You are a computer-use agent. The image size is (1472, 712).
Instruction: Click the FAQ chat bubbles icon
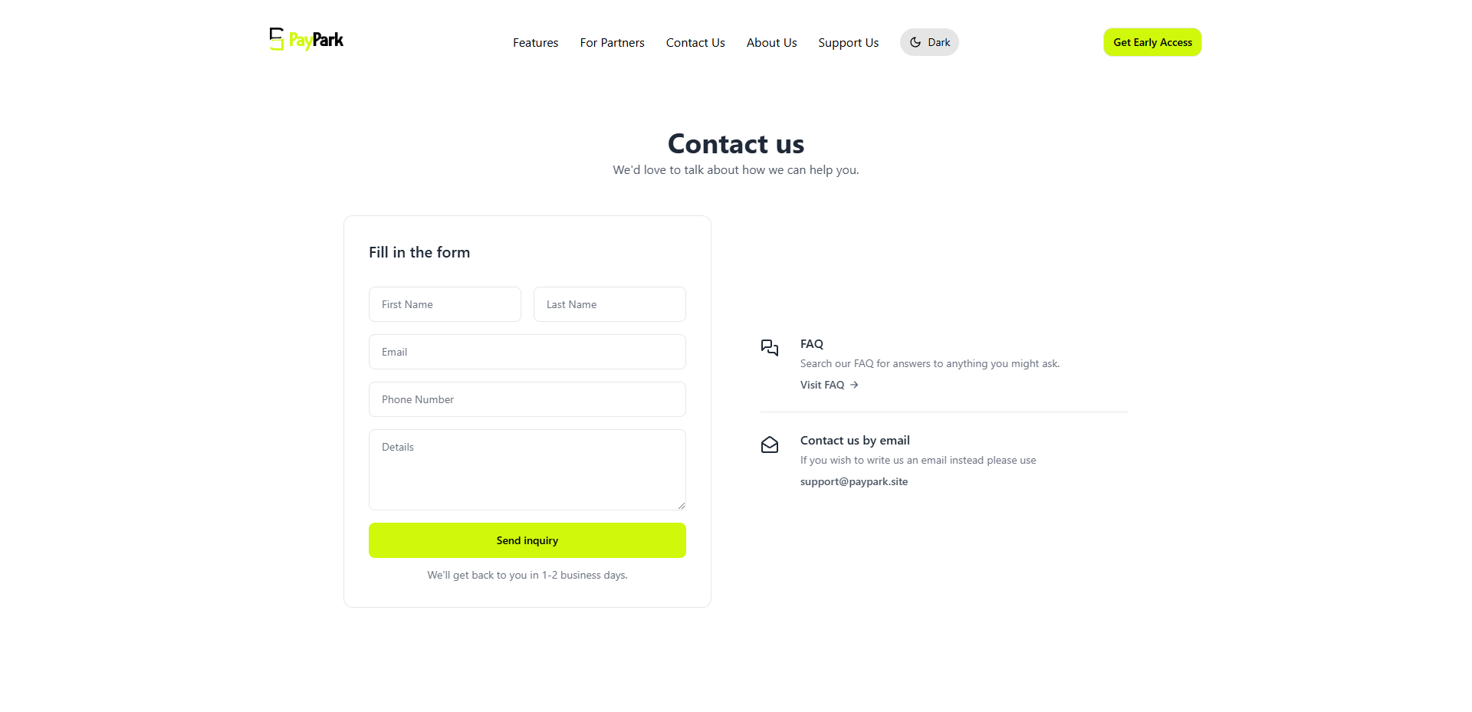tap(770, 348)
